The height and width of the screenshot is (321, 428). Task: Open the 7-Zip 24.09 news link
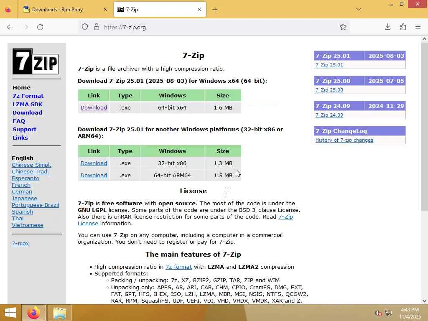click(x=329, y=115)
